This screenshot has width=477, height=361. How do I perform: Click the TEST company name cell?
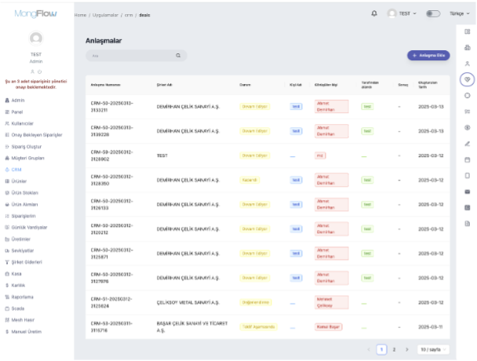[162, 155]
